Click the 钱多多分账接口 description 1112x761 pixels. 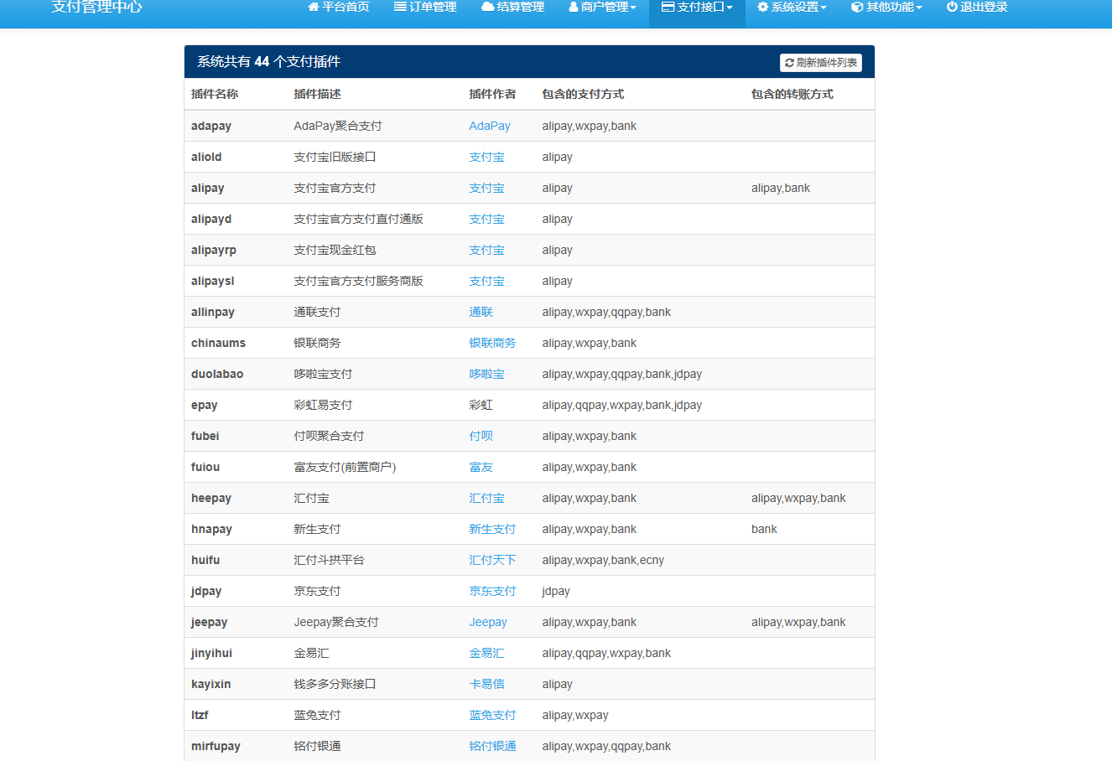[335, 684]
